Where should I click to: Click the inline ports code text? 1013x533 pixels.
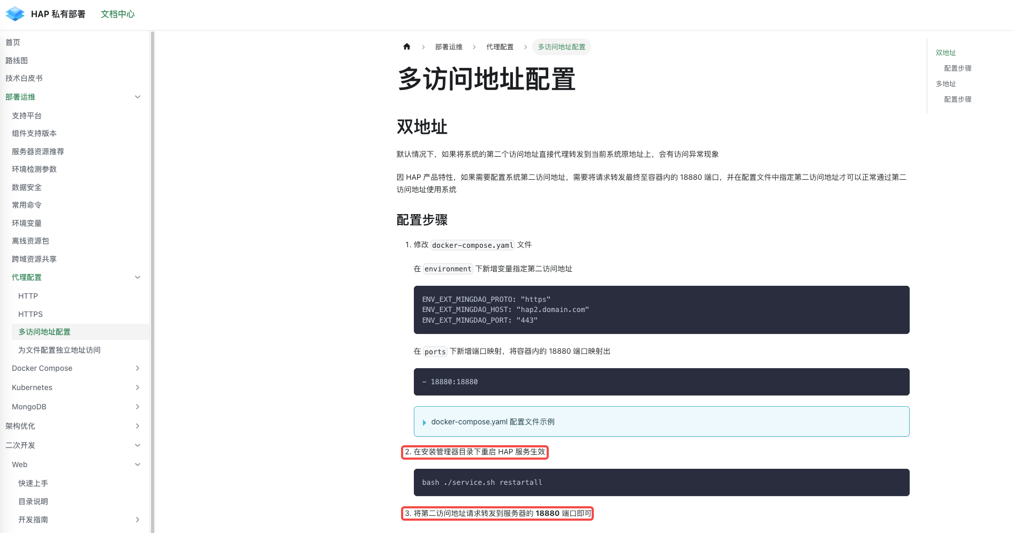435,352
